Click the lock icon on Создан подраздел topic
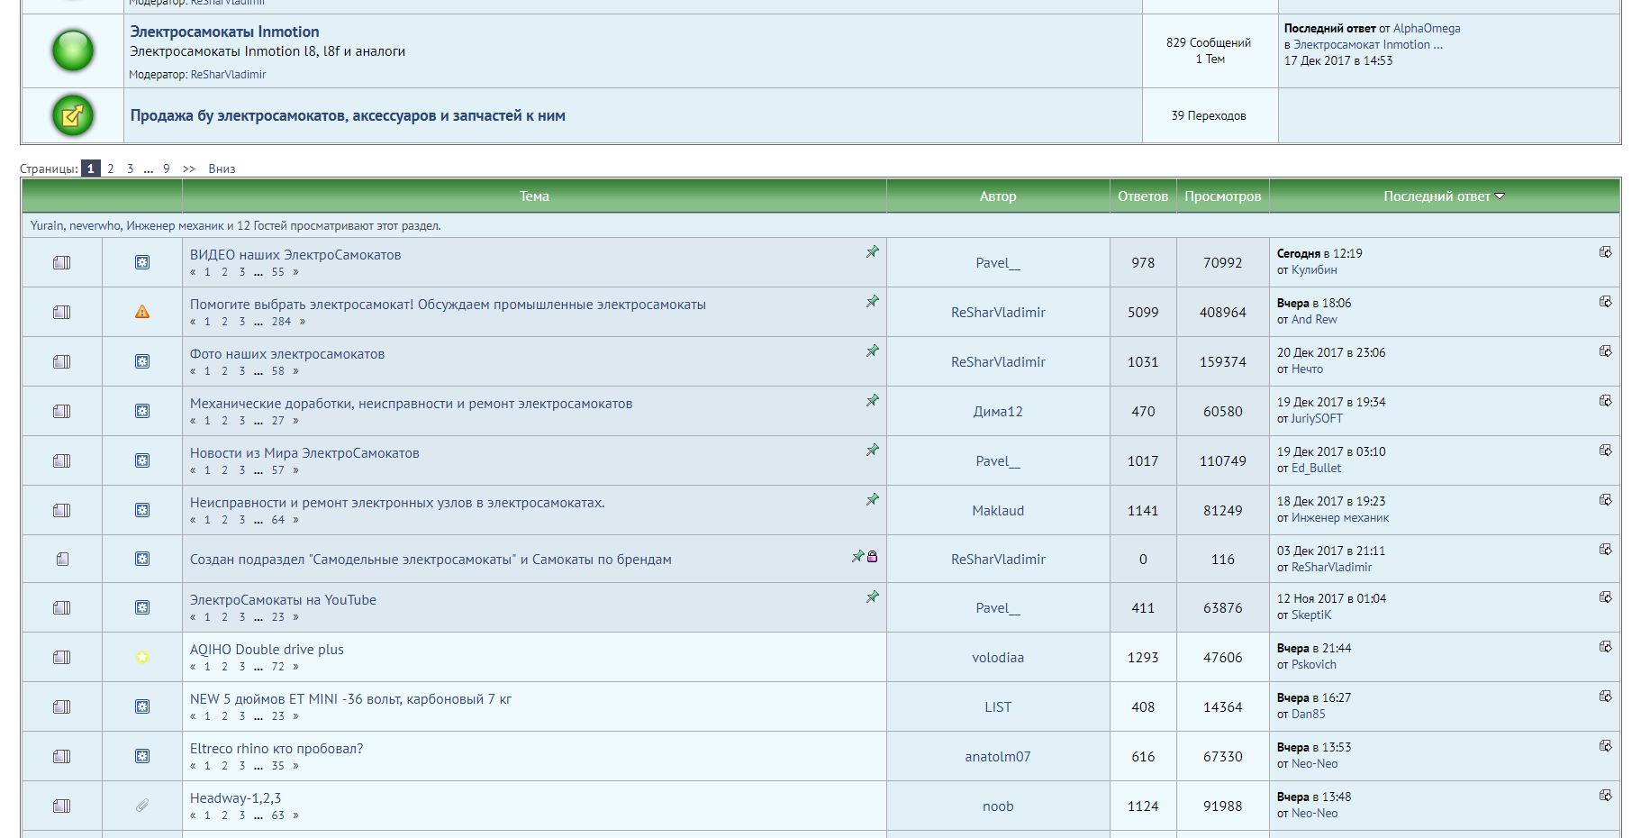The image size is (1641, 838). tap(872, 557)
